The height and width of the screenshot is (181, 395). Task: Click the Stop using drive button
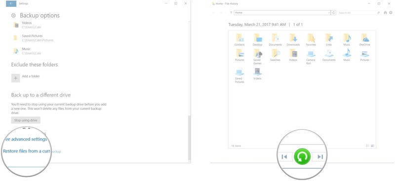(x=26, y=120)
